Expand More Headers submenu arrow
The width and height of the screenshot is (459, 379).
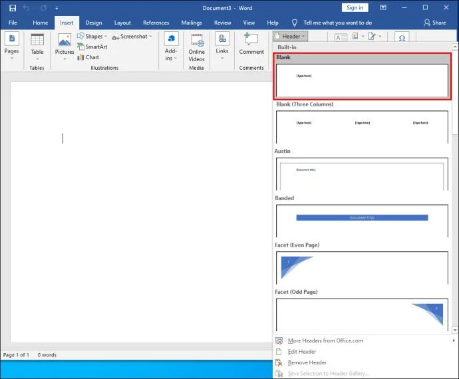pos(454,340)
